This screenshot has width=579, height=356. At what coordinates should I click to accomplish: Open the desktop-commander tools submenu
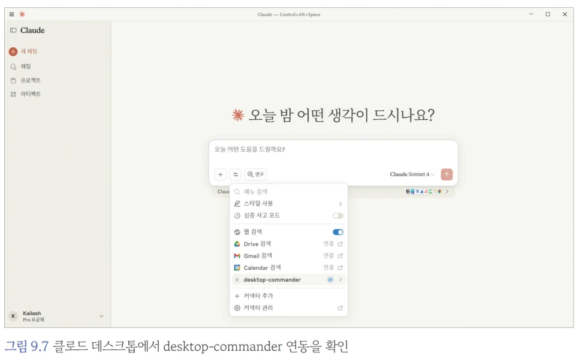289,279
